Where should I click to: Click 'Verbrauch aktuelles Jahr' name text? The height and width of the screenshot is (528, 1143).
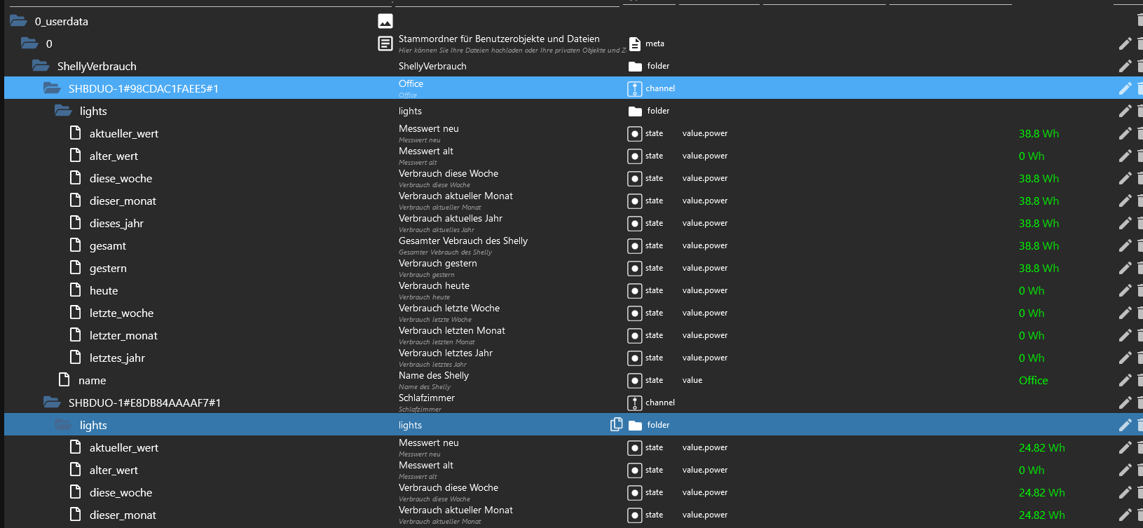(x=451, y=218)
